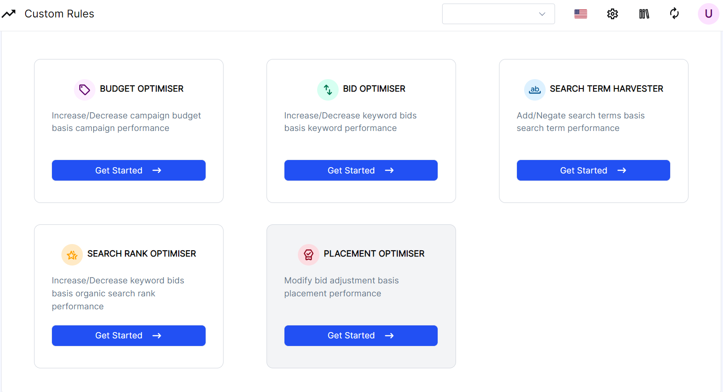Viewport: 723px width, 392px height.
Task: Get started with Search Term Harvester
Action: (x=593, y=170)
